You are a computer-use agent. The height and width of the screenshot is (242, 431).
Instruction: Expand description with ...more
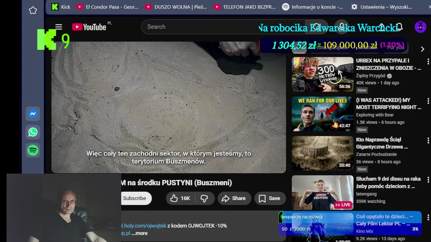pyautogui.click(x=139, y=233)
